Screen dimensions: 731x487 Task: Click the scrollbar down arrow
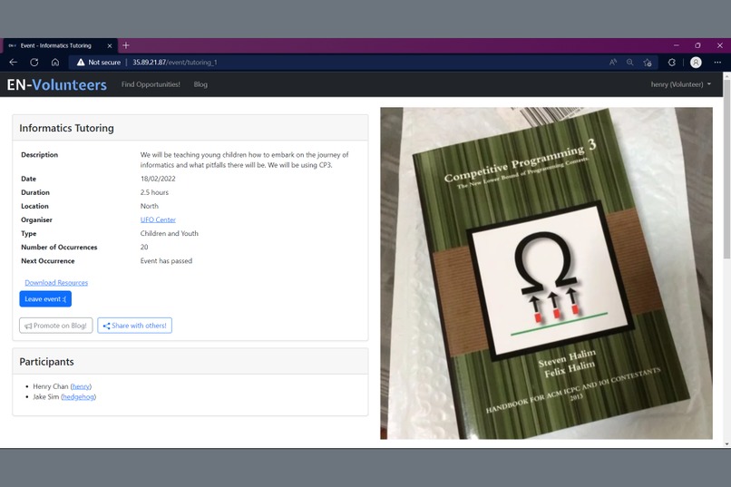726,443
